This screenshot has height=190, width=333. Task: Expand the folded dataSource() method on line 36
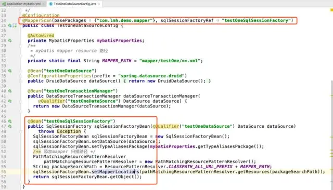21,81
